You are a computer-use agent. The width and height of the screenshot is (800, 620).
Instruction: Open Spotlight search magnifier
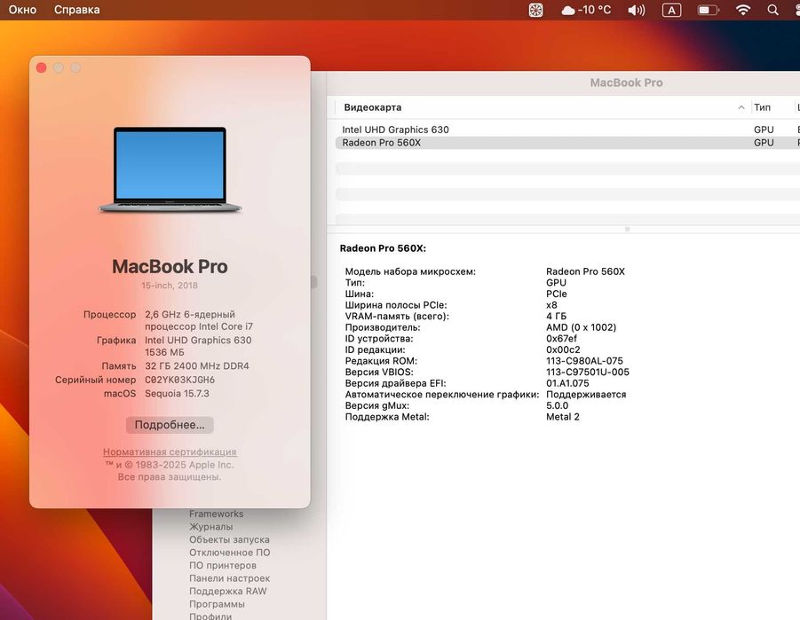773,10
